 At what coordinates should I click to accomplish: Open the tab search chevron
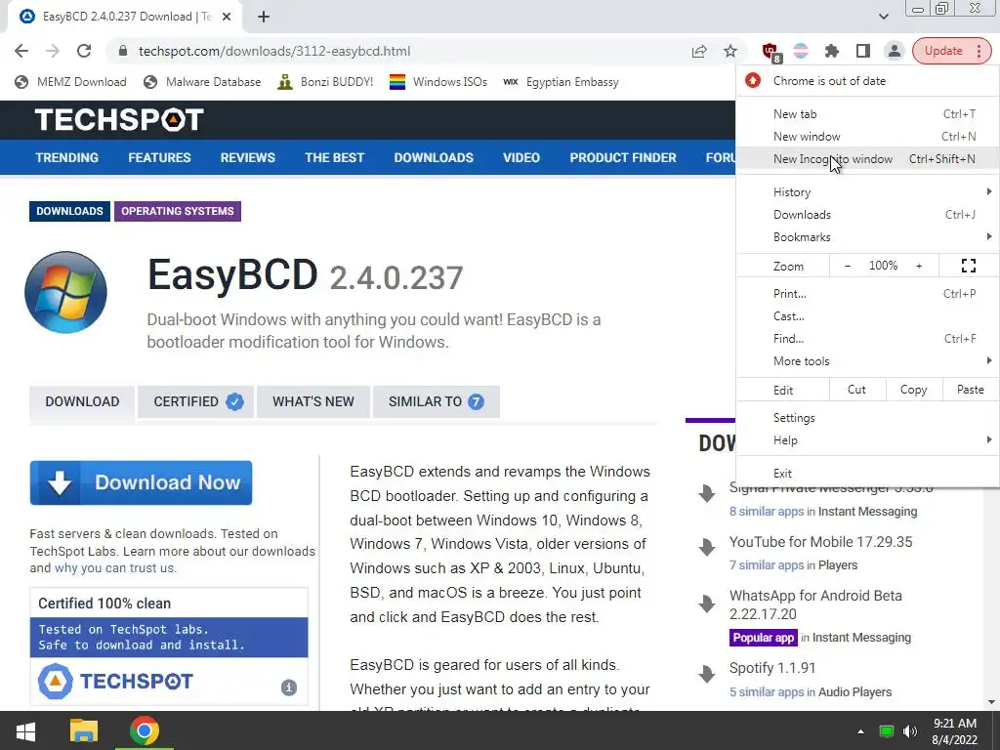click(x=883, y=17)
